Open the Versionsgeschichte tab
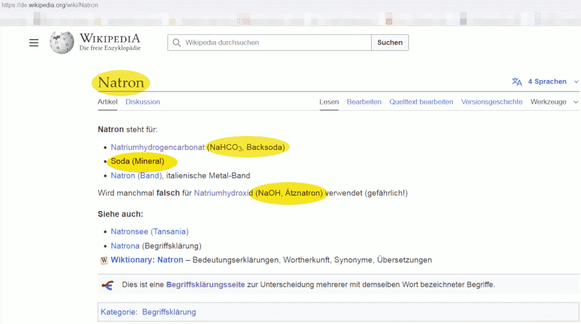 [x=492, y=102]
